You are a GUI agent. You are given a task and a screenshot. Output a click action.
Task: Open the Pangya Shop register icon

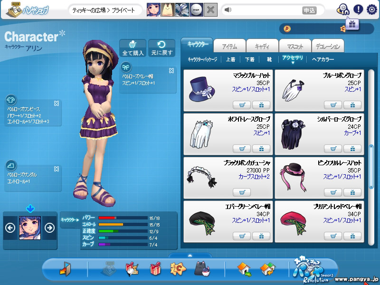14,9
